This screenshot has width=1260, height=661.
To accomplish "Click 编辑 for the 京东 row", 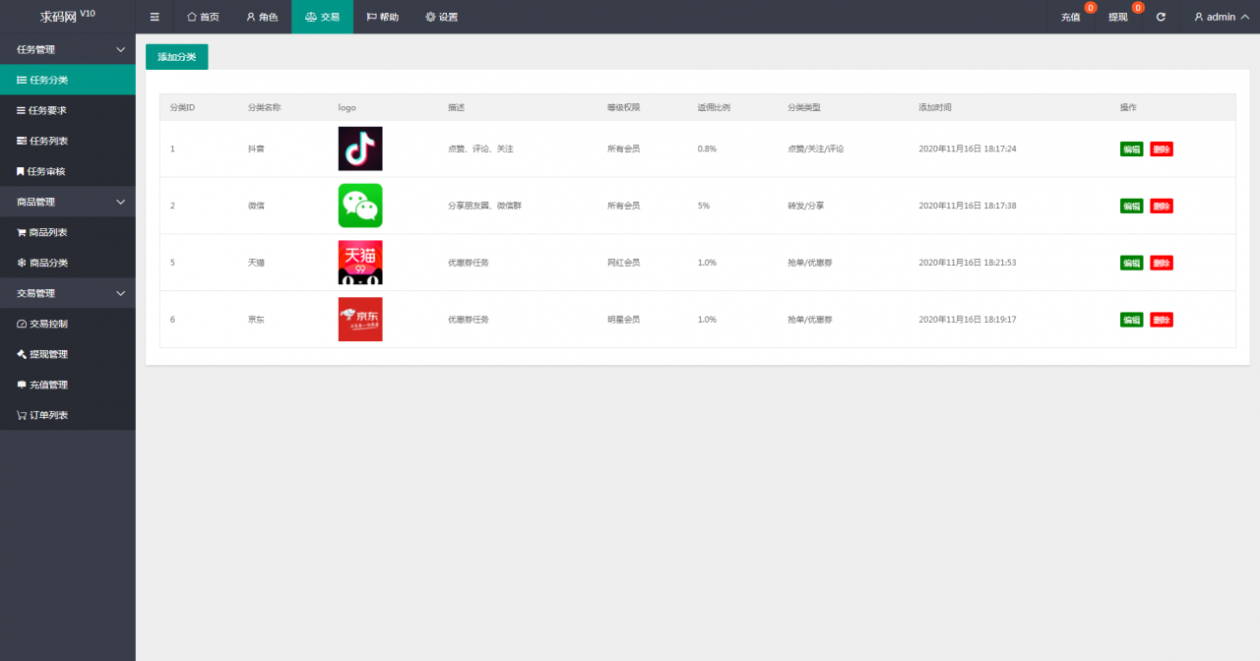I will pyautogui.click(x=1132, y=320).
